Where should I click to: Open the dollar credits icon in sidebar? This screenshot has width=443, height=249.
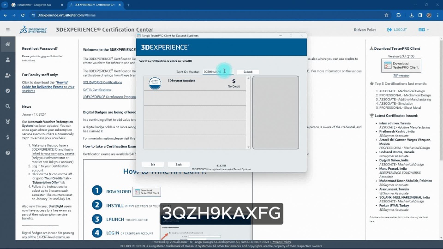pyautogui.click(x=8, y=137)
